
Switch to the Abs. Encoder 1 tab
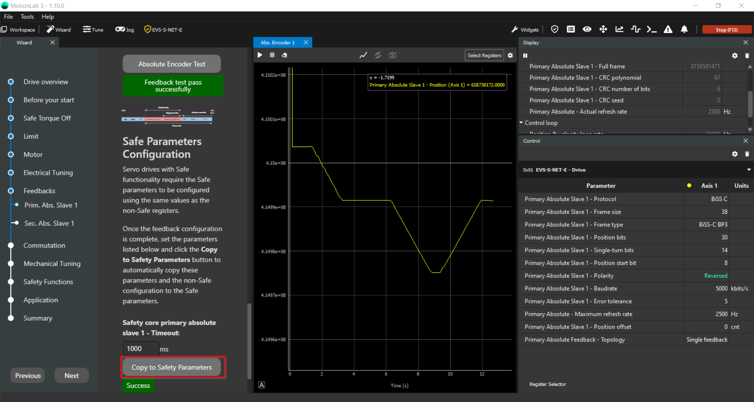[278, 42]
